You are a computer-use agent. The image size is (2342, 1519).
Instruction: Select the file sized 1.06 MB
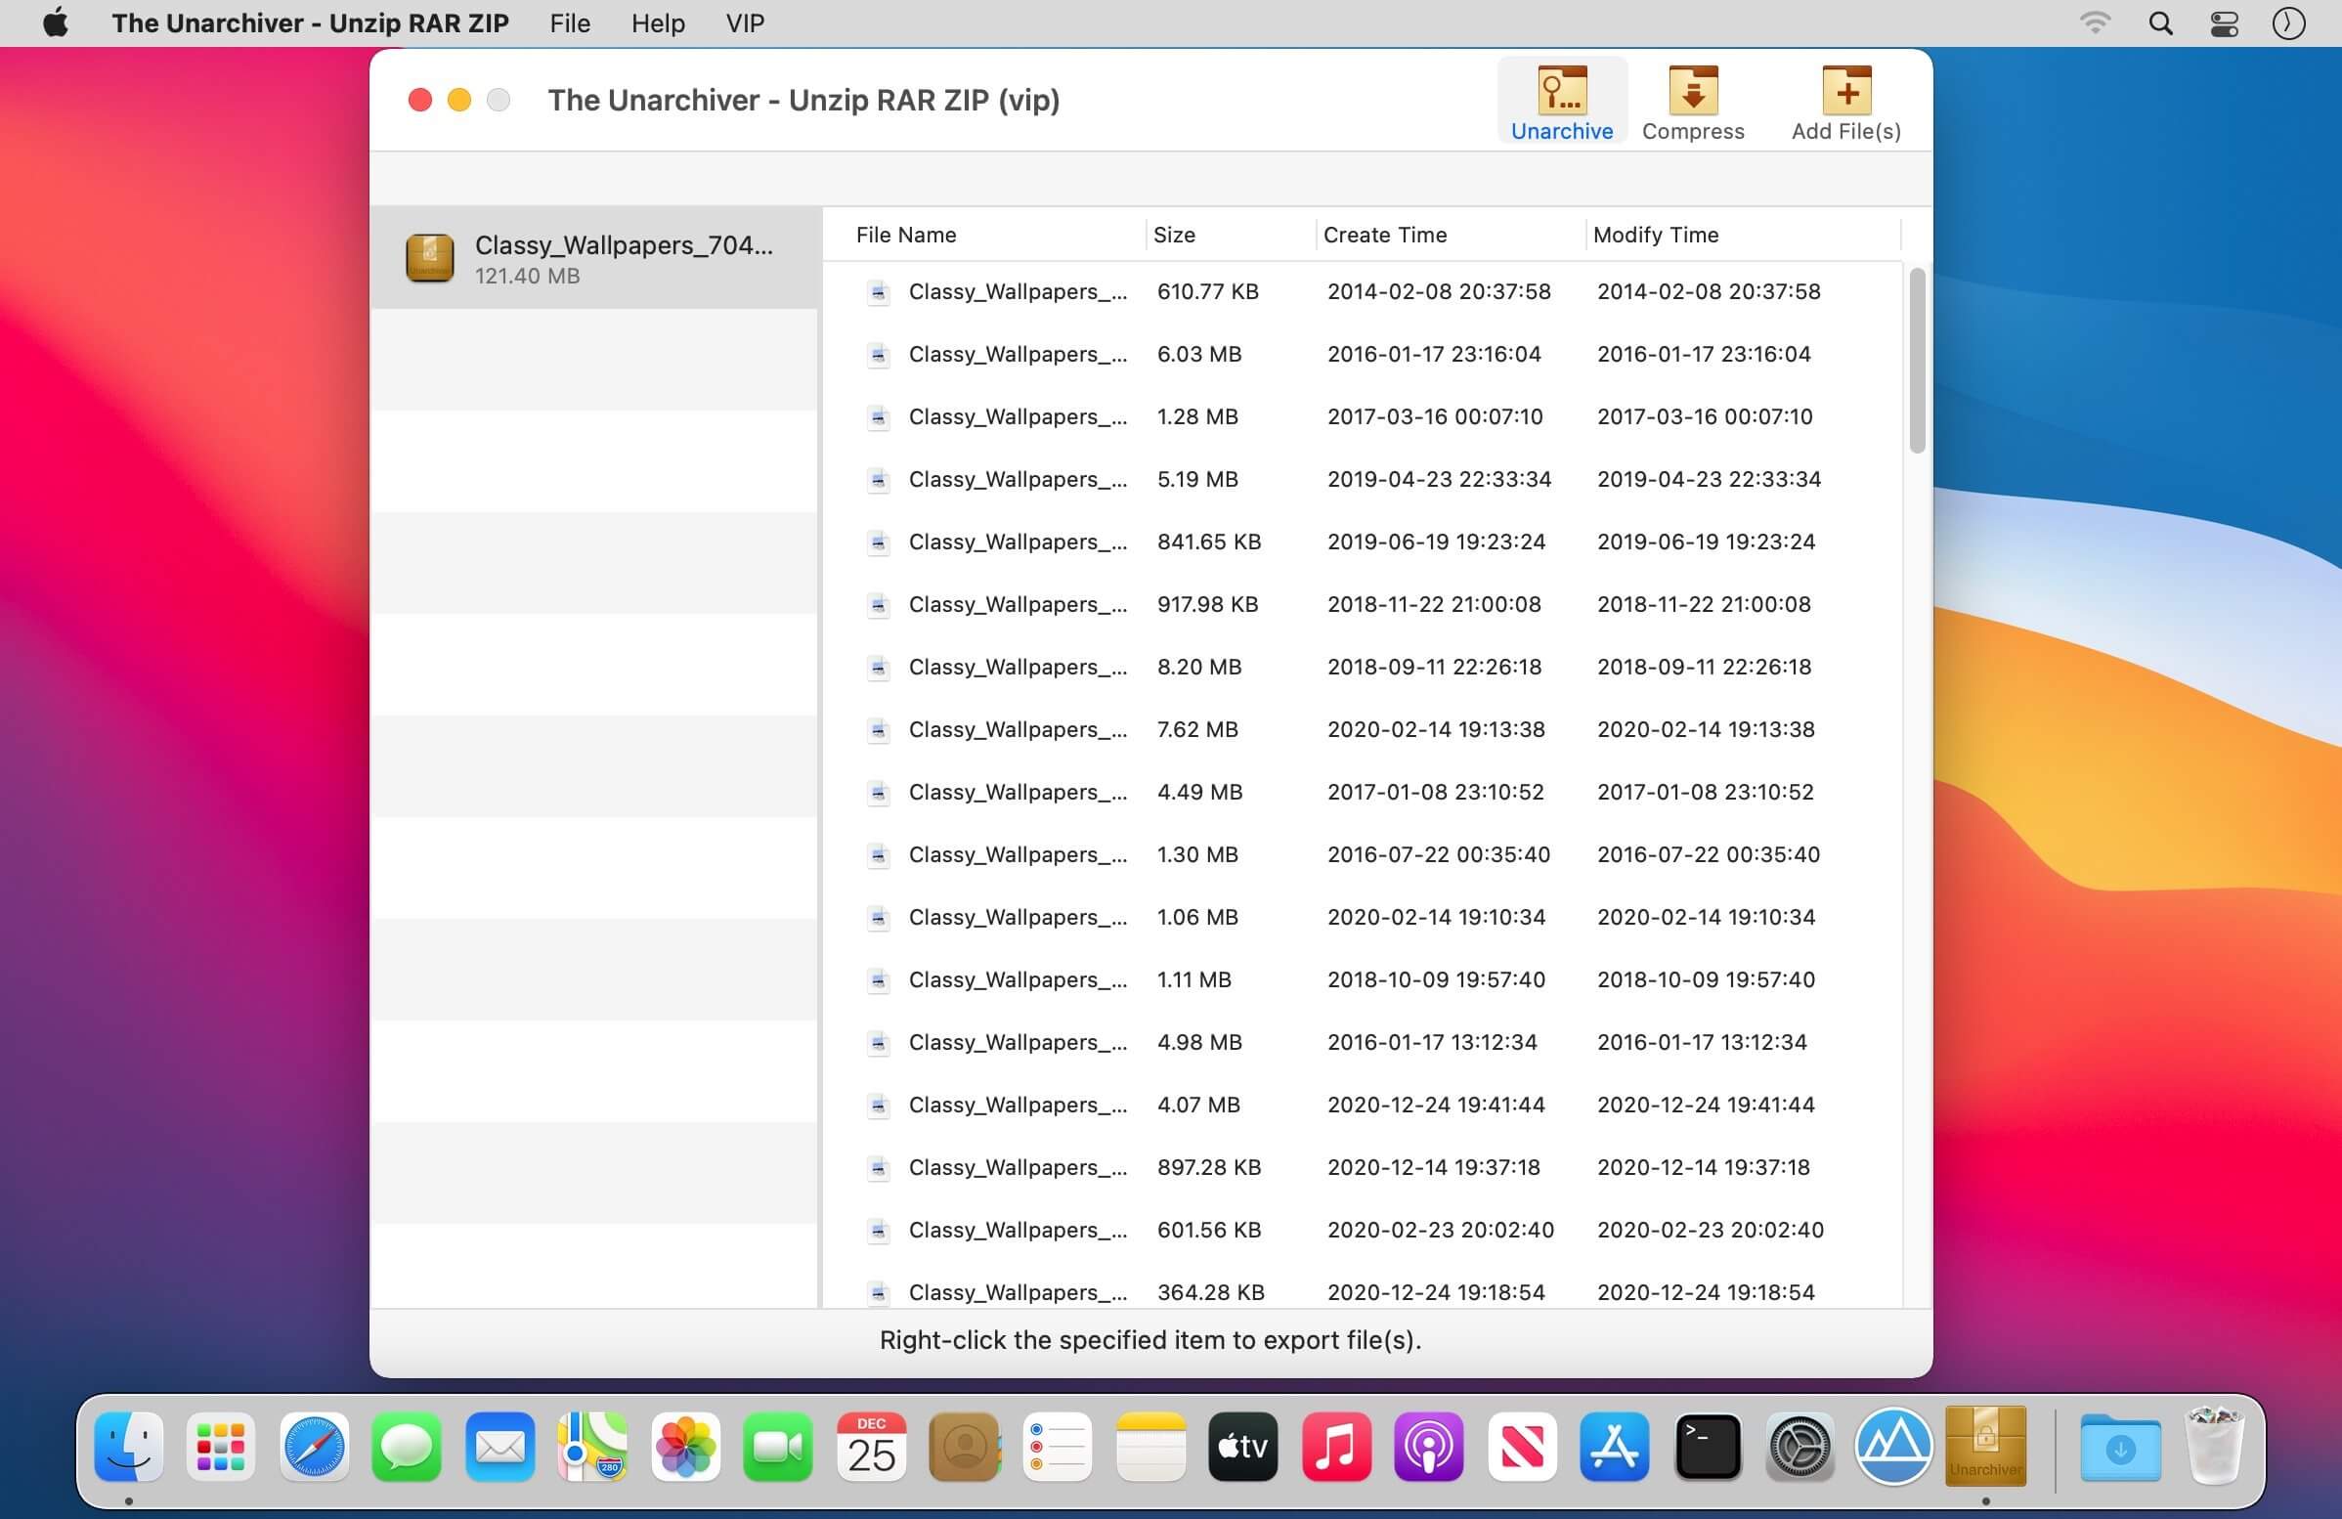click(1362, 918)
